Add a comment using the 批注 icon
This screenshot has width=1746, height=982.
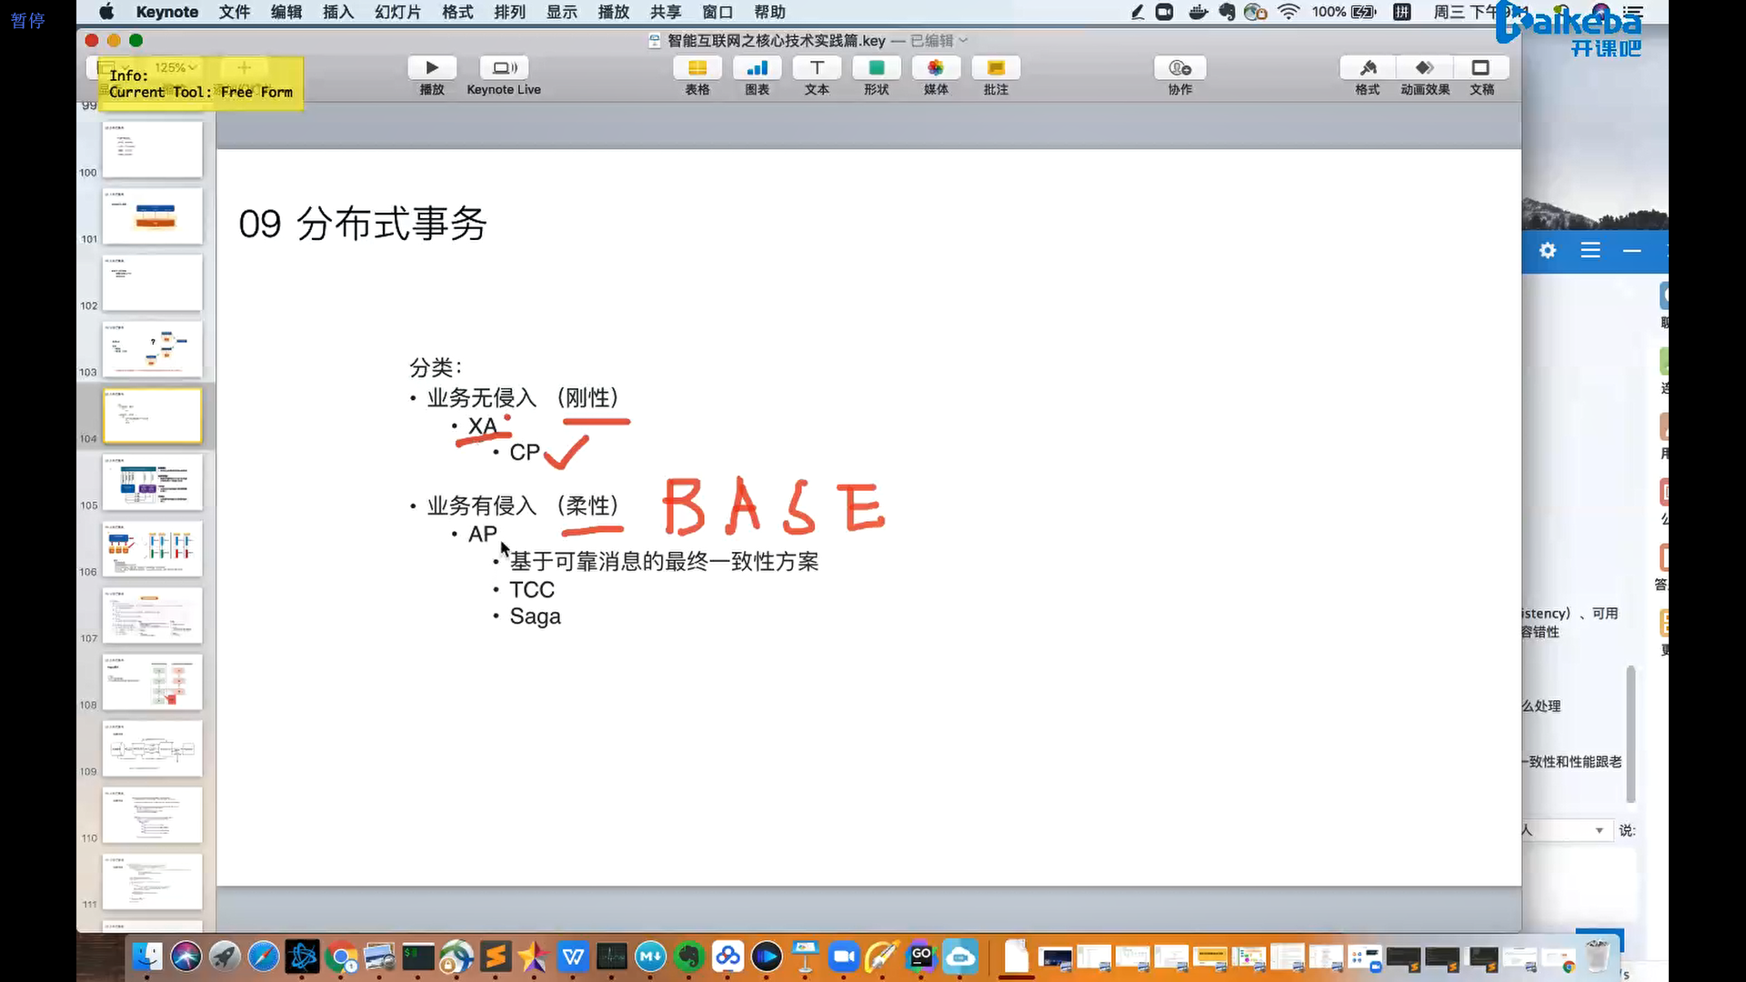point(996,68)
